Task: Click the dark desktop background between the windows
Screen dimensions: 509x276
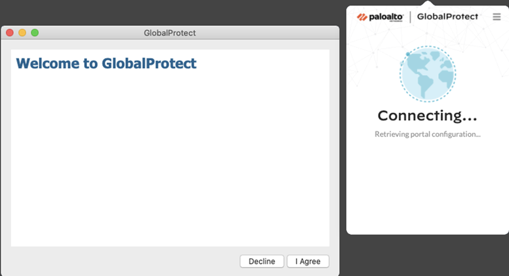Action: pos(343,127)
